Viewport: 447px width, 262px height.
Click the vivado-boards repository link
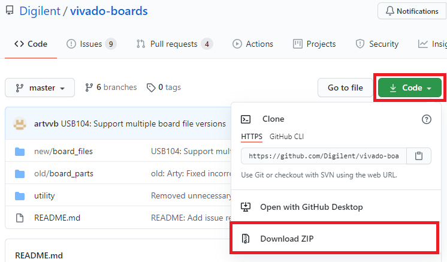108,11
